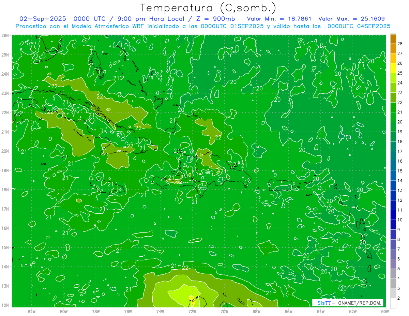Image resolution: width=409 pixels, height=316 pixels.
Task: Click the latitude label "14N"
Action: [5, 267]
